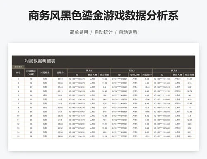Select total score cell 36.11

[x=60, y=91]
